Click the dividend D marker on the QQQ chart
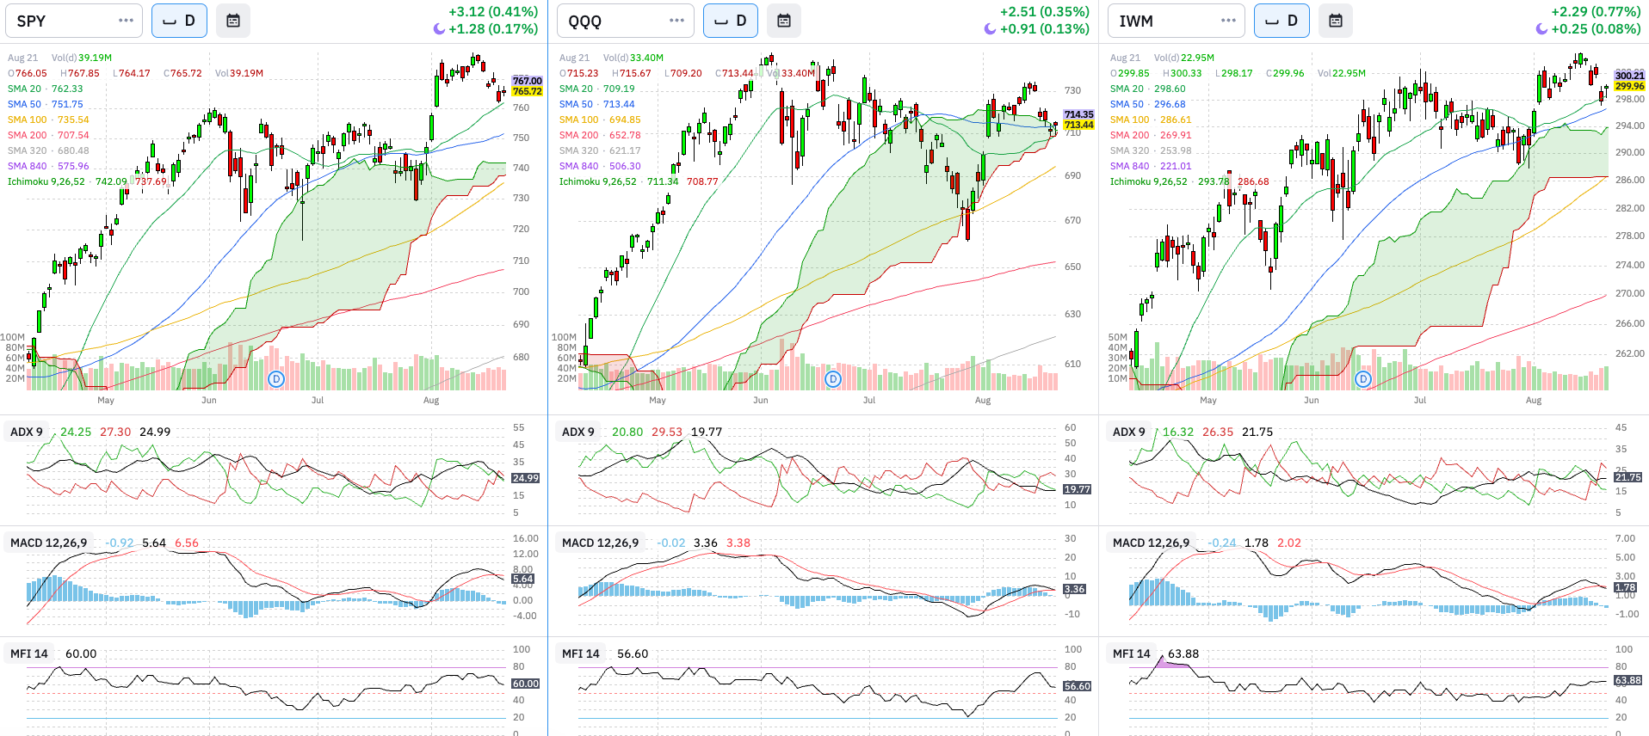Screen dimensions: 1649x736 pos(833,378)
